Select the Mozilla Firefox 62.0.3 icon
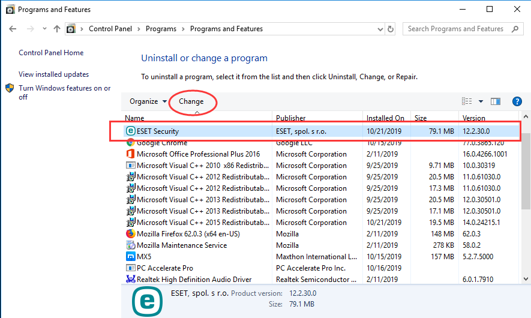This screenshot has height=318, width=531. point(130,233)
